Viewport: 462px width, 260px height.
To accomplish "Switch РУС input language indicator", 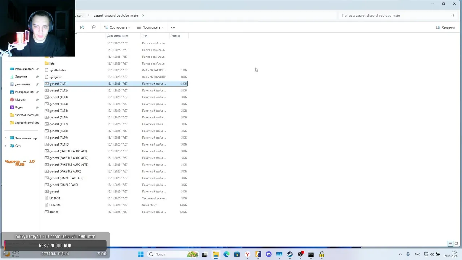I will pyautogui.click(x=417, y=254).
